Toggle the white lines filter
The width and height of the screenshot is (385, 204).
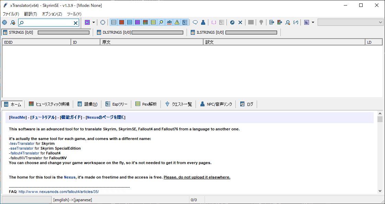pyautogui.click(x=114, y=23)
